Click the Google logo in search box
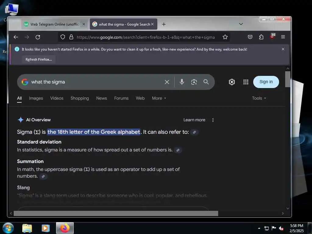 [x=25, y=82]
